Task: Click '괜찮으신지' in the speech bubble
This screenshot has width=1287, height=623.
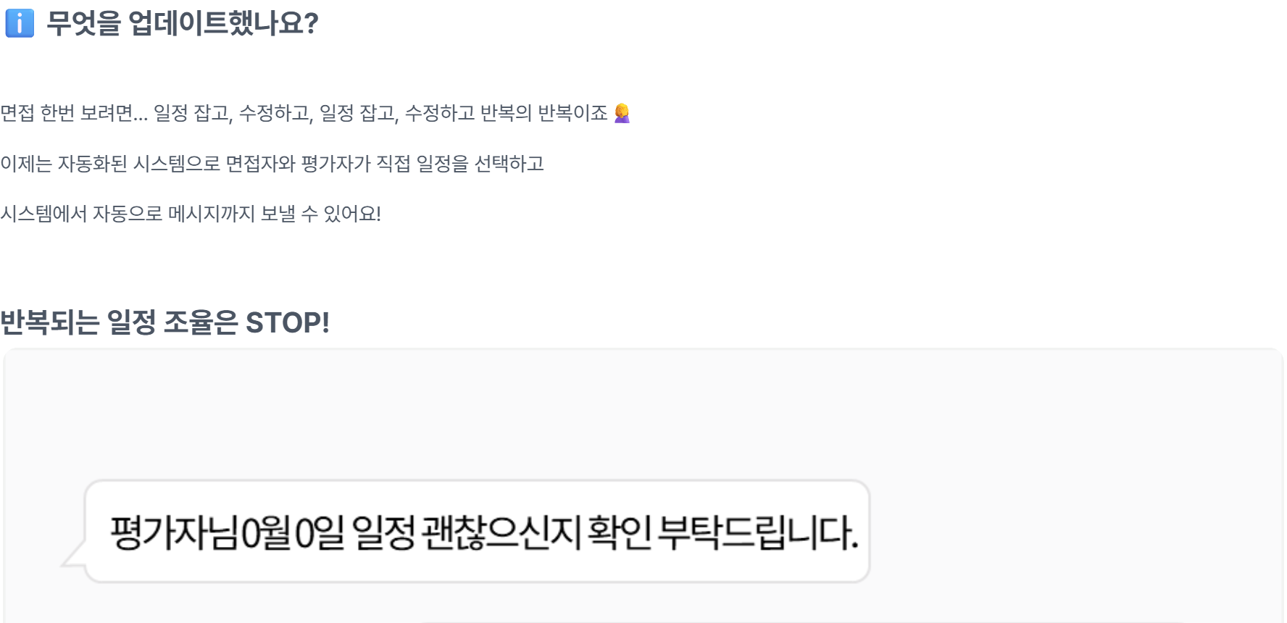Action: point(501,533)
